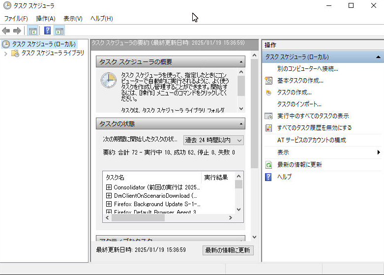Open the 操作(A) menu

[45, 19]
